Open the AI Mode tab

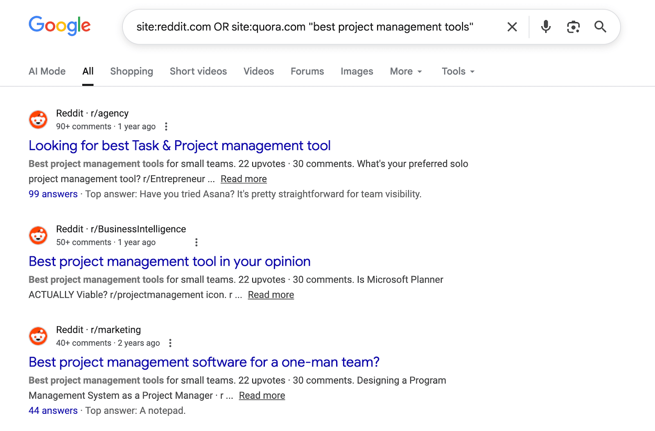pos(47,71)
